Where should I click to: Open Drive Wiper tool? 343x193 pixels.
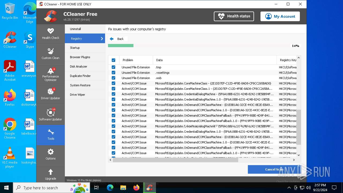pos(85,95)
